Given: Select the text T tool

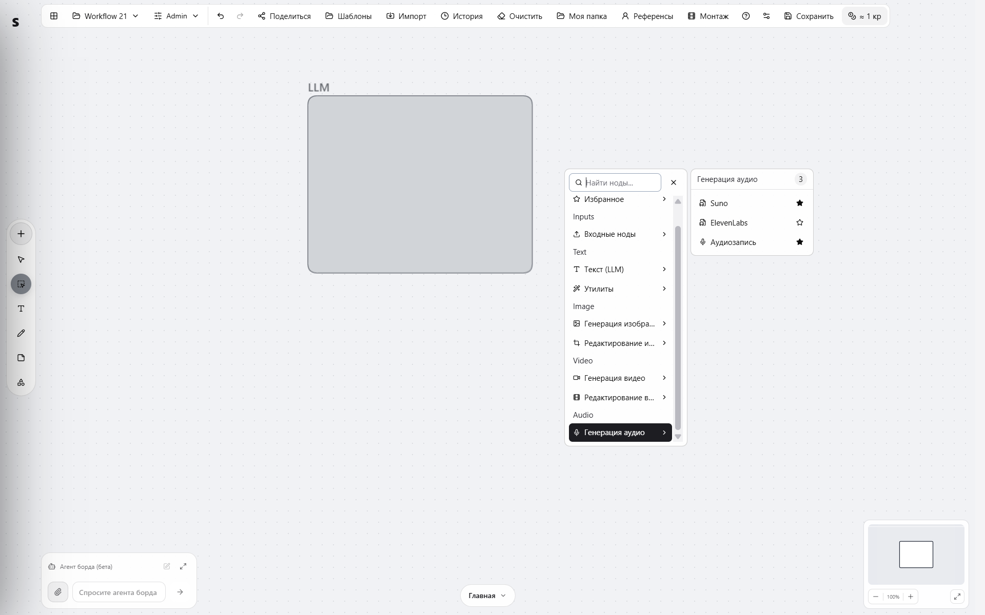Looking at the screenshot, I should click(21, 309).
